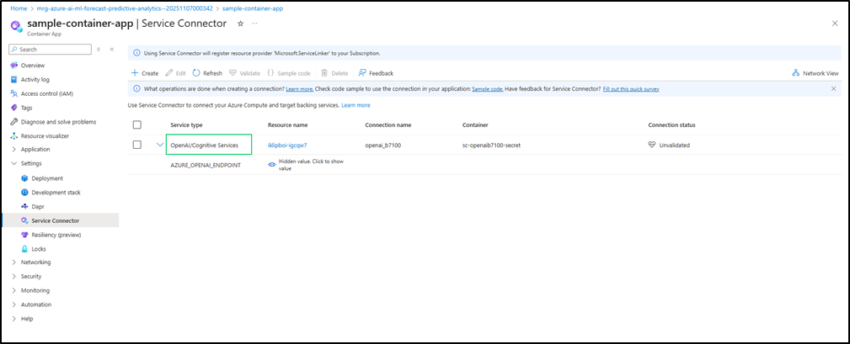Click the Feedback toolbar icon
The height and width of the screenshot is (344, 850).
pyautogui.click(x=362, y=73)
